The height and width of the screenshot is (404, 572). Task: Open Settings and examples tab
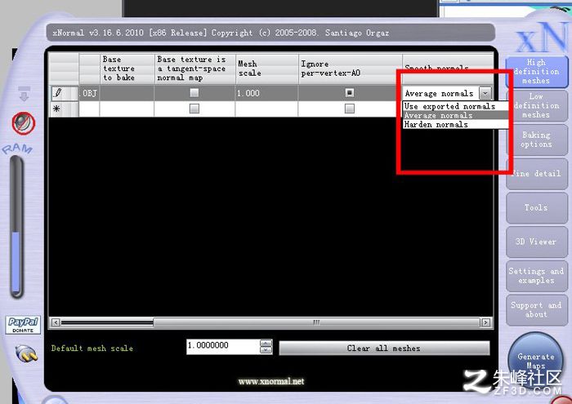(x=537, y=276)
